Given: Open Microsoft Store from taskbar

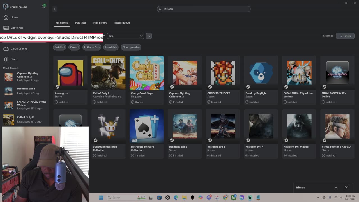Looking at the screenshot, I should 159,198.
